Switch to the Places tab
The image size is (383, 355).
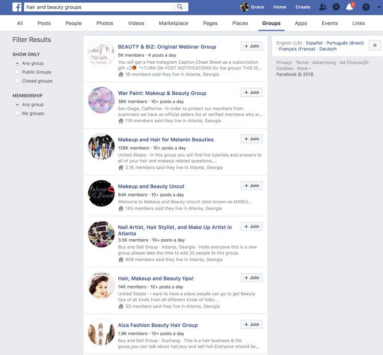click(240, 23)
